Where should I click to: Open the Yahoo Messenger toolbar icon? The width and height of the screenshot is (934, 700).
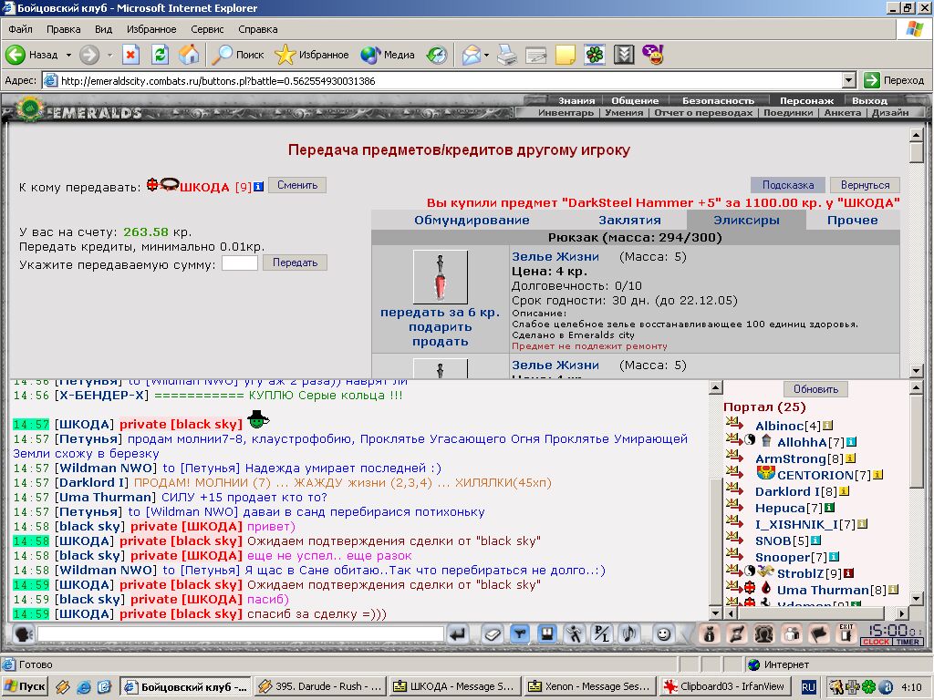pos(653,55)
